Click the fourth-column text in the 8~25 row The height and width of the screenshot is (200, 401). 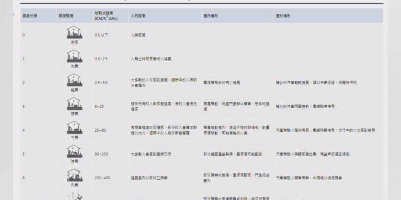click(x=164, y=106)
